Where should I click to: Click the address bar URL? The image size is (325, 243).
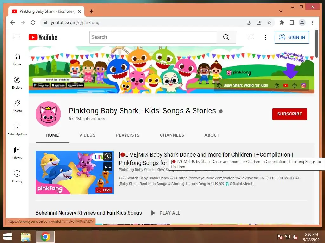(x=75, y=22)
